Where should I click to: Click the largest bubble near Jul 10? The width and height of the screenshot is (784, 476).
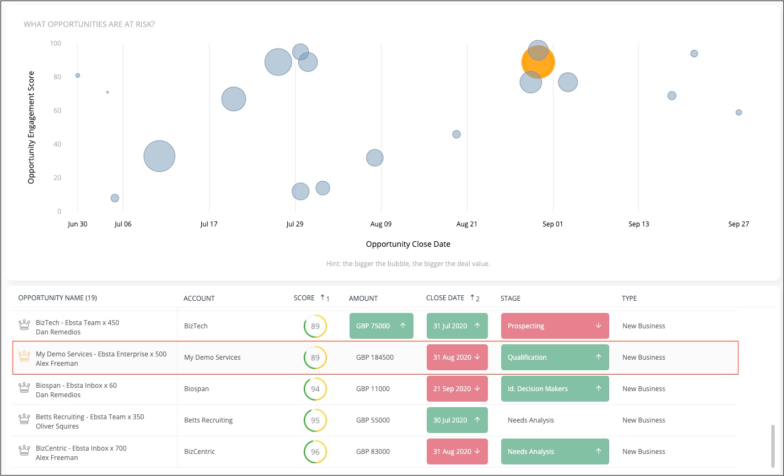159,156
